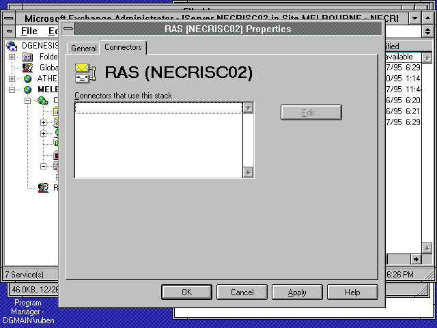Screen dimensions: 437x328
Task: Open the document control menu beside File
Action: coord(9,31)
